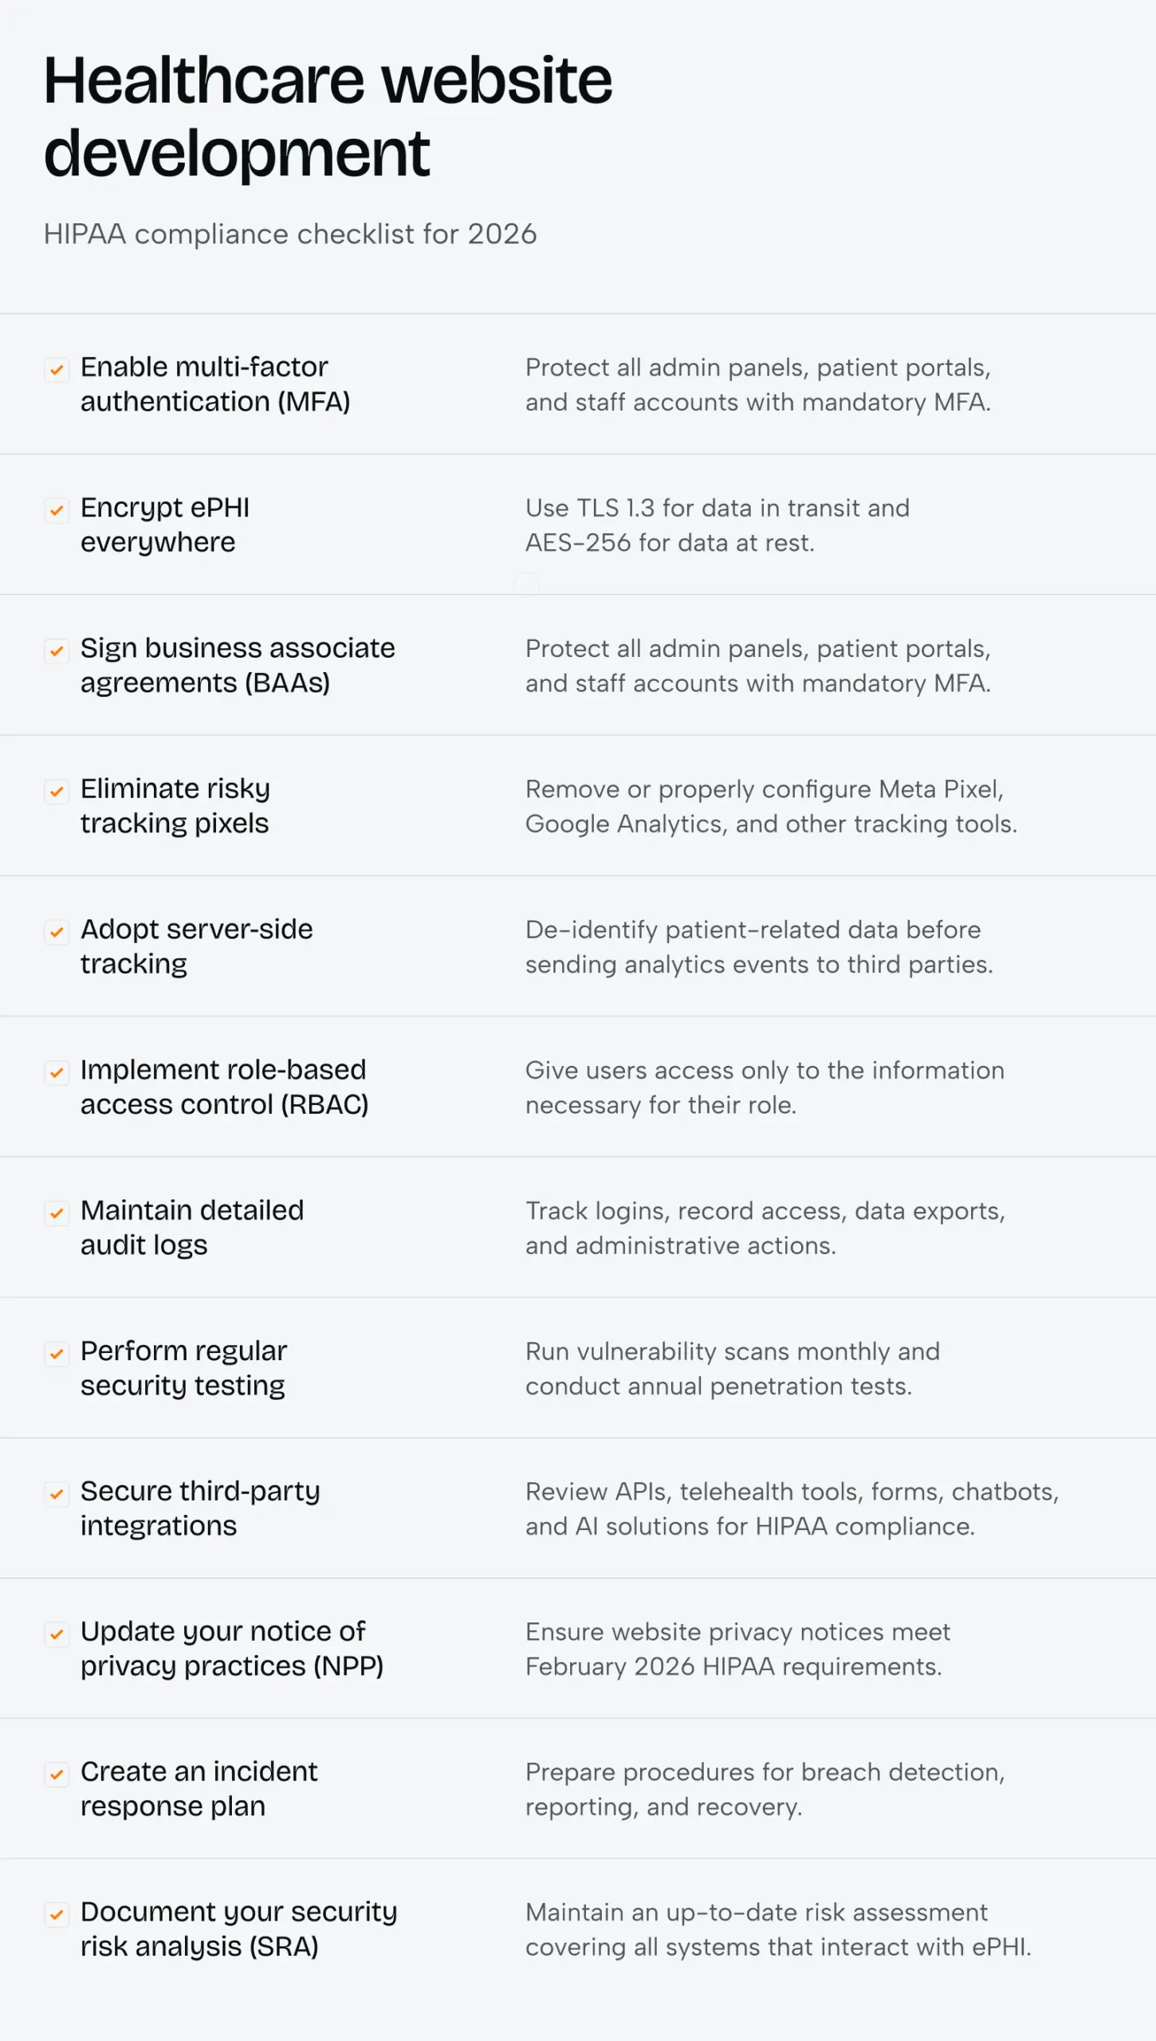Toggle the Enable multi-factor authentication checkbox
The width and height of the screenshot is (1156, 2041).
click(x=57, y=370)
